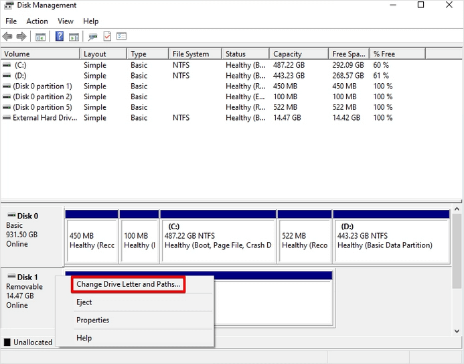Click the Forward arrow toolbar icon
Image resolution: width=464 pixels, height=364 pixels.
[x=21, y=36]
